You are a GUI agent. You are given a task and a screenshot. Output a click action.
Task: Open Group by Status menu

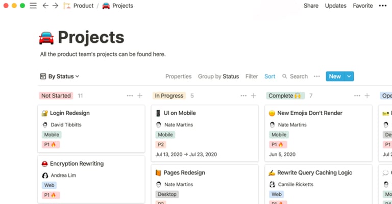(218, 76)
